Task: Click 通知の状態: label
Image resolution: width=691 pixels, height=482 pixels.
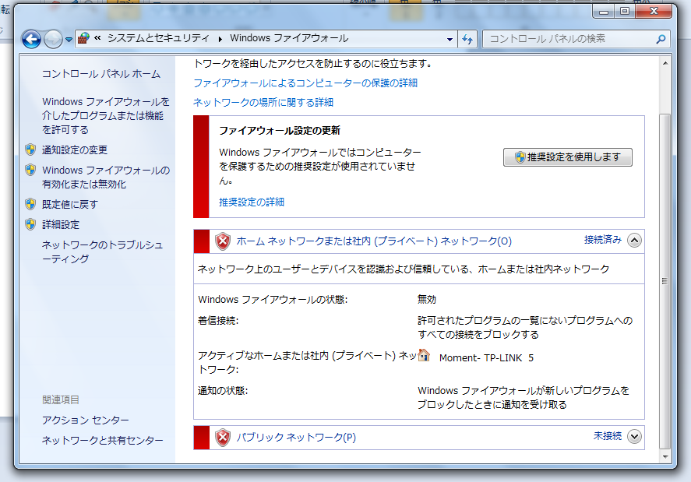Action: [223, 391]
